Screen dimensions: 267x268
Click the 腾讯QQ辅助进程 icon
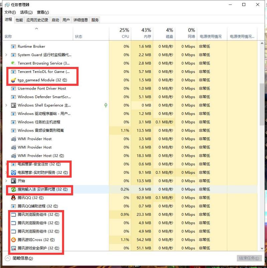tap(13, 206)
